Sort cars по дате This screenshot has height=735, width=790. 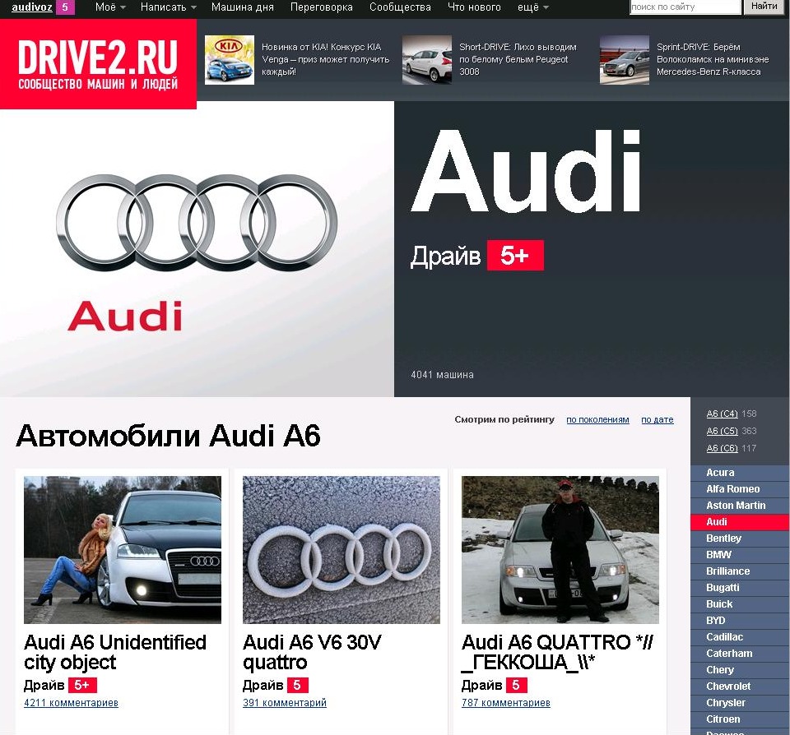657,419
